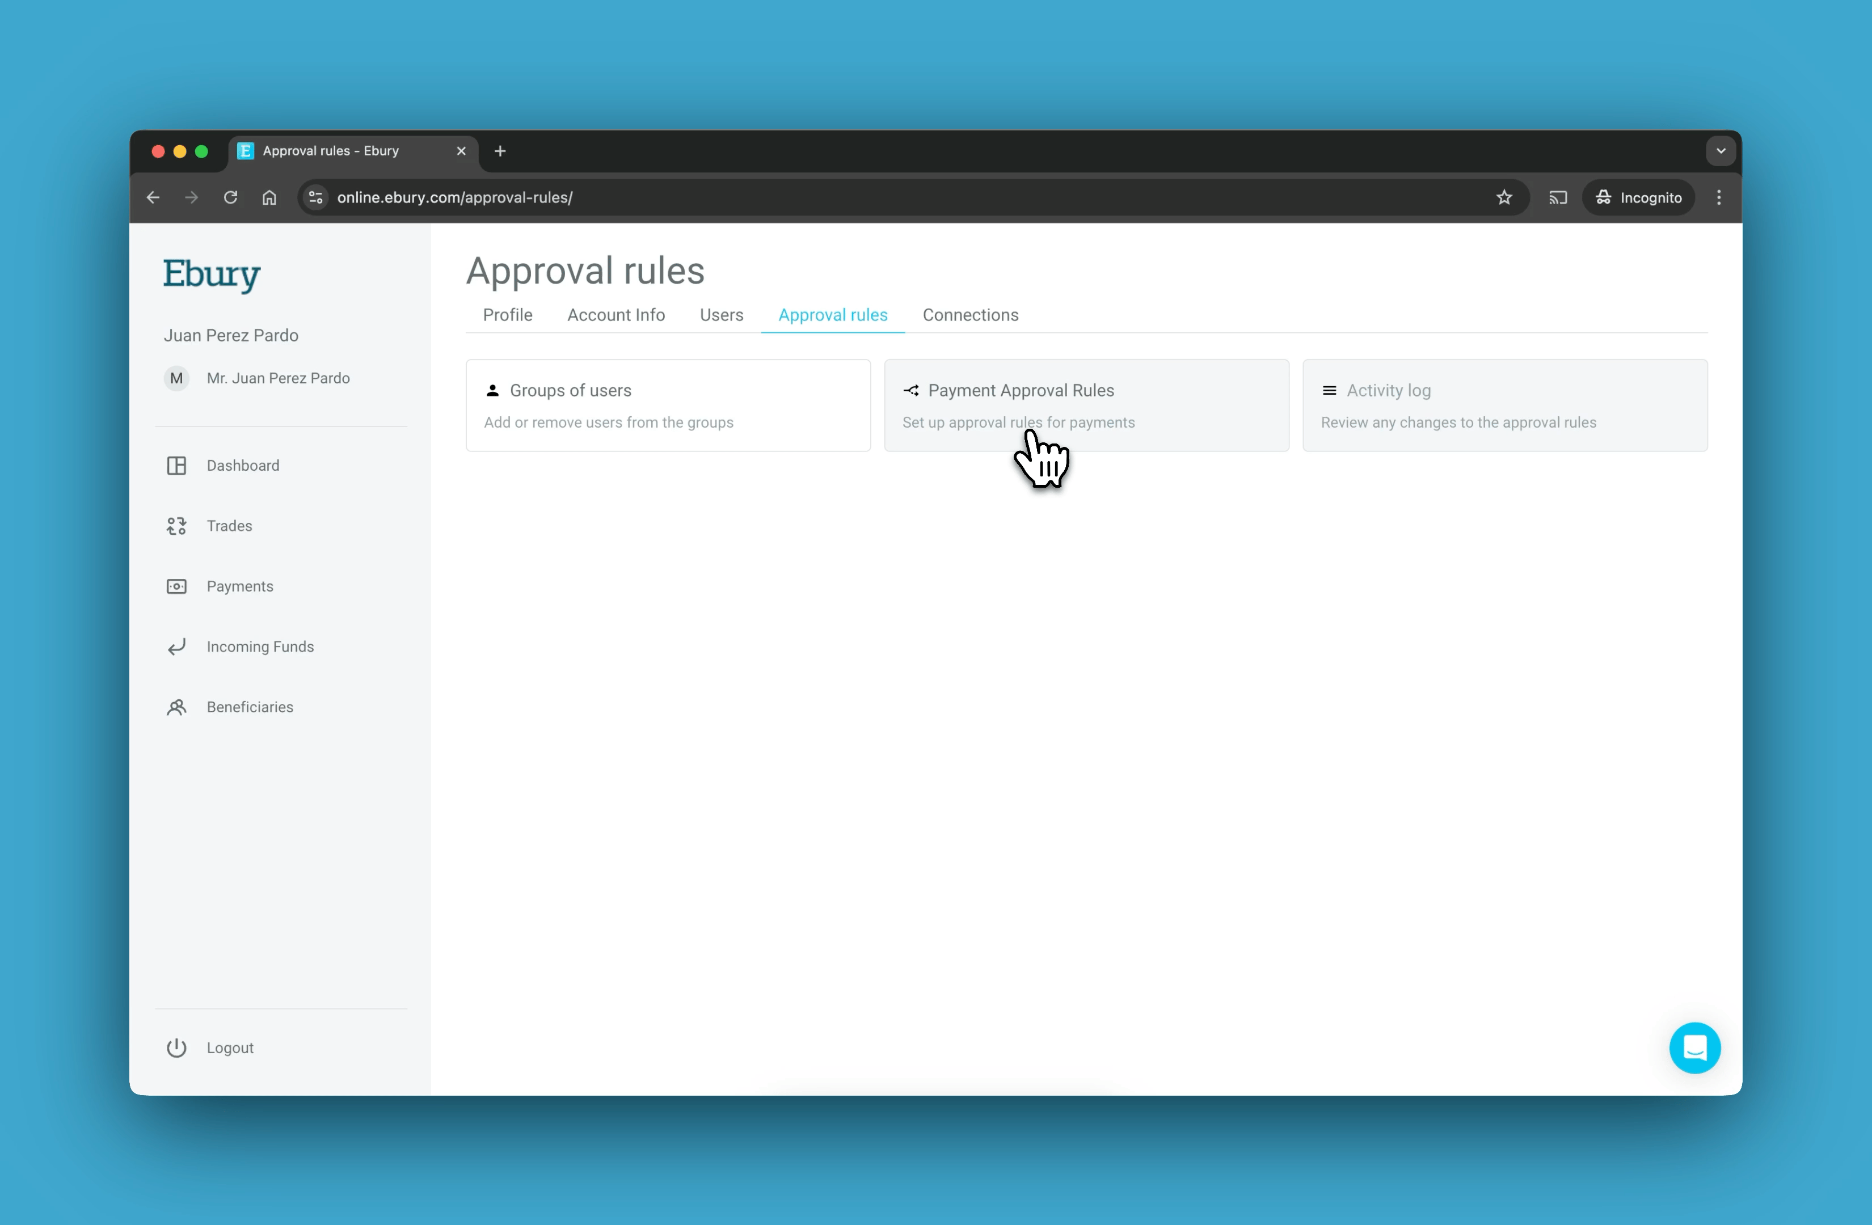Open the Dashboard sidebar icon
The width and height of the screenshot is (1872, 1225).
click(x=176, y=466)
